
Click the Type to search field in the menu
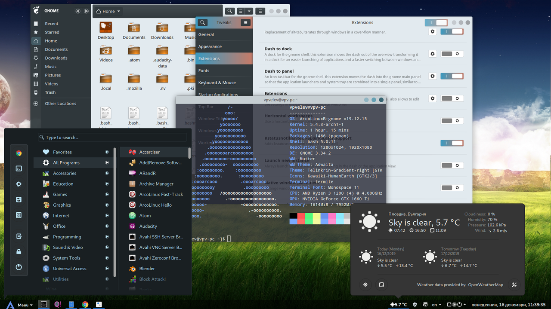[112, 138]
